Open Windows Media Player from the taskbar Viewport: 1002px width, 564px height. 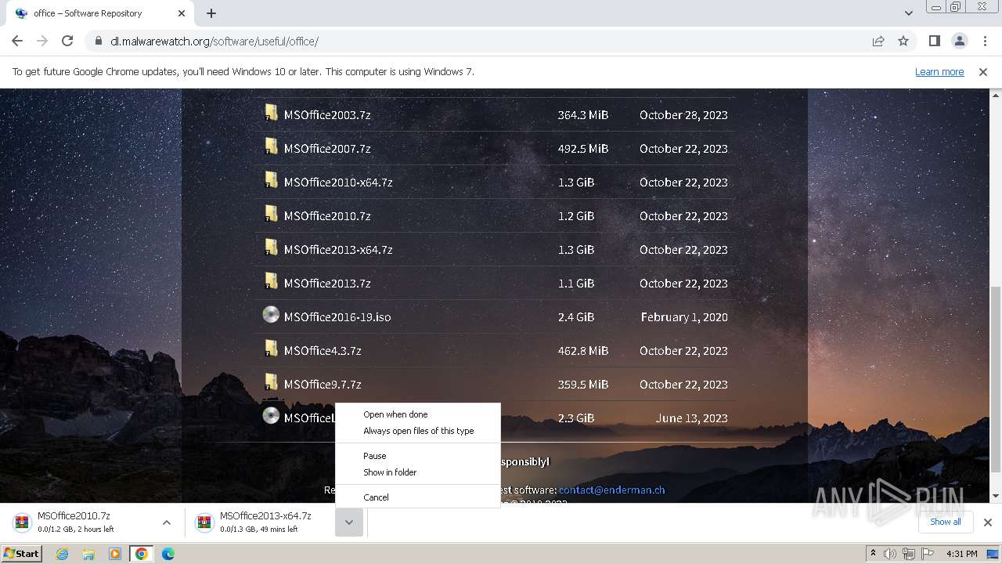114,554
